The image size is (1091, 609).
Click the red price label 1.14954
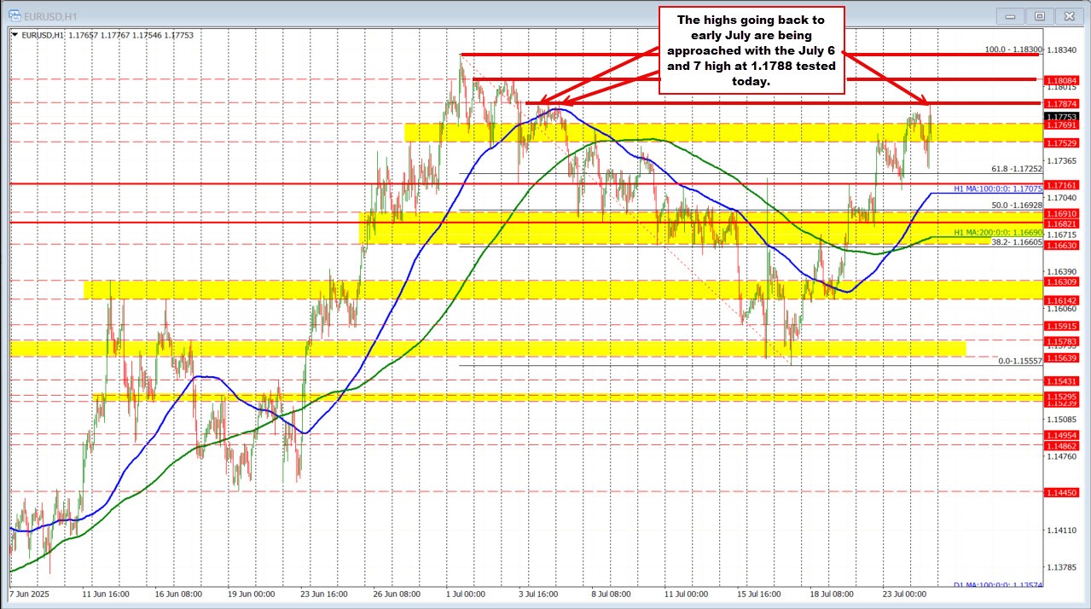coord(1062,435)
